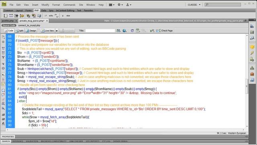Screen dimensions: 257x145
Task: Close the private_msg_parse.php tab
Action: pos(47,21)
